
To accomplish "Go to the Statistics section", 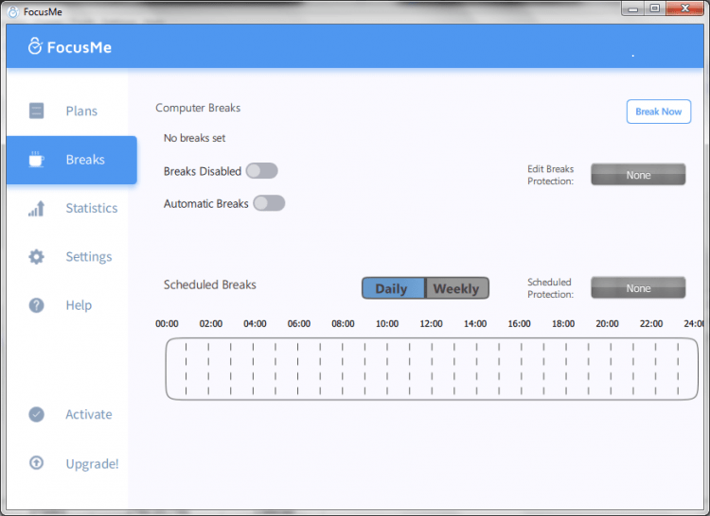I will point(92,208).
